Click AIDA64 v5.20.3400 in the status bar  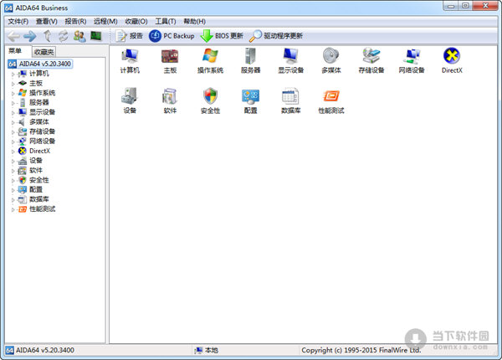40,350
